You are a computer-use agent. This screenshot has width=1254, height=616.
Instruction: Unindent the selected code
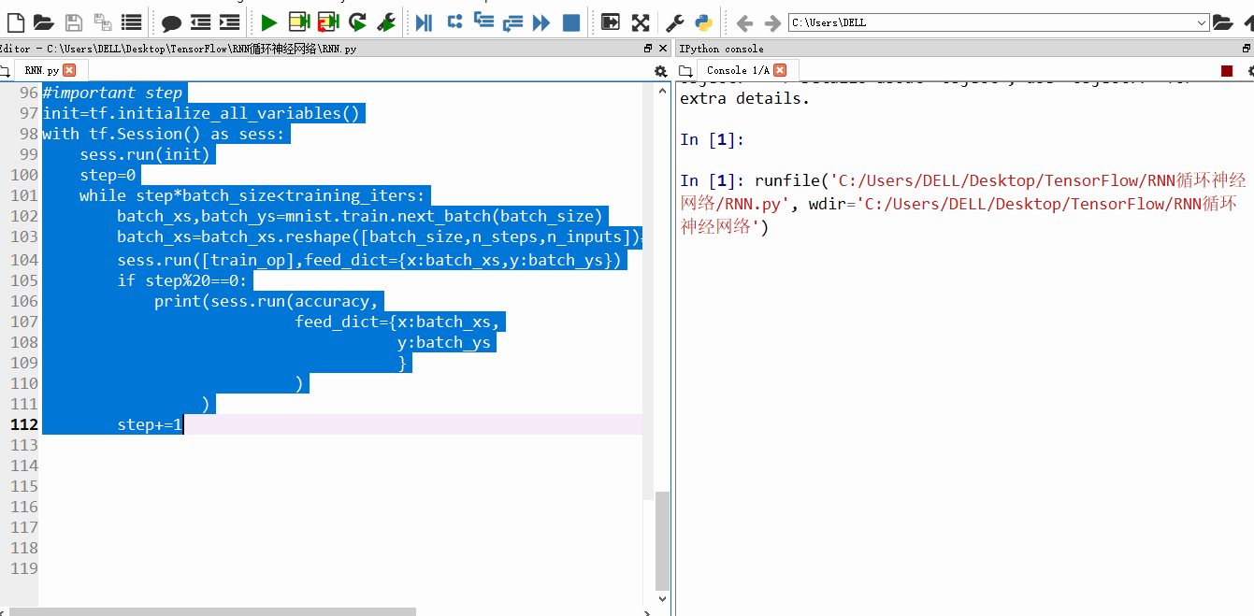pos(200,22)
